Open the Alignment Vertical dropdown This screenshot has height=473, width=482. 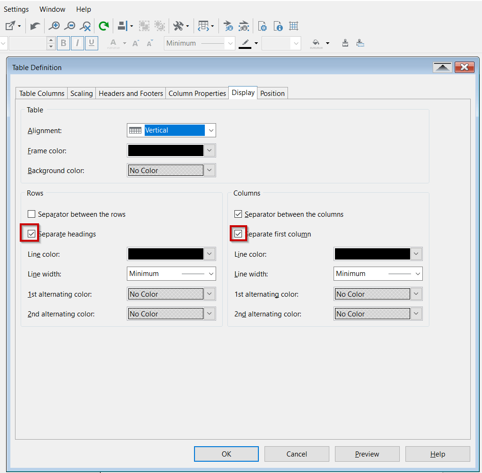click(171, 130)
